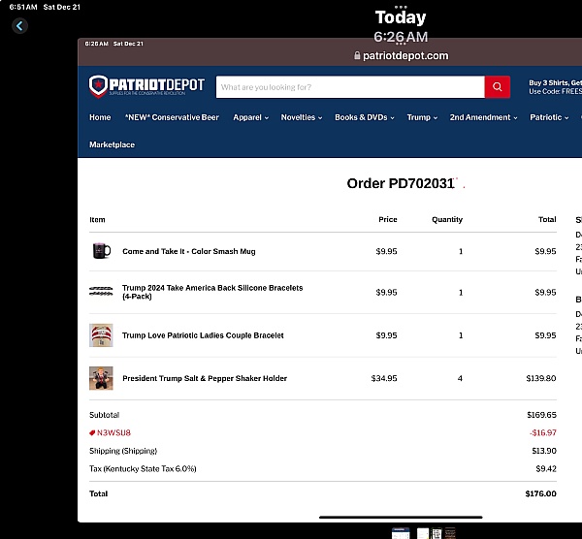Image resolution: width=582 pixels, height=539 pixels.
Task: Click 'Tax (Kentucky State Tax 6.0%)' label
Action: pos(143,468)
